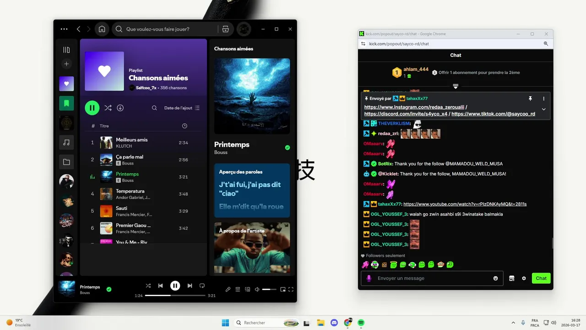
Task: Create a new playlist with plus icon
Action: [66, 64]
